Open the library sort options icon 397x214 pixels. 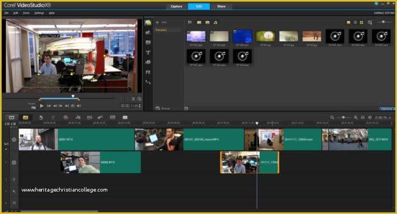(370, 22)
